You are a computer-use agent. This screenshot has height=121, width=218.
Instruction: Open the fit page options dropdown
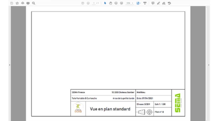point(138,3)
